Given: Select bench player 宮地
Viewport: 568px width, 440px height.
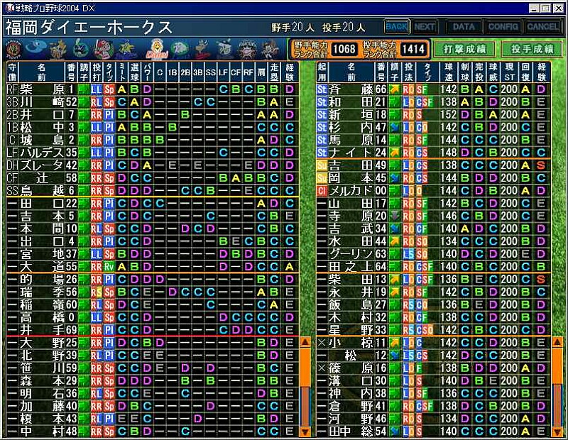Looking at the screenshot, I should point(152,254).
